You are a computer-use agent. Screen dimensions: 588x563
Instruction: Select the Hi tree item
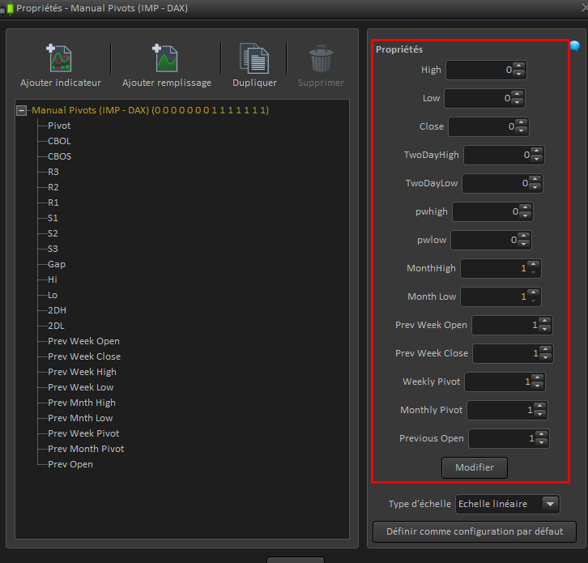tap(53, 279)
